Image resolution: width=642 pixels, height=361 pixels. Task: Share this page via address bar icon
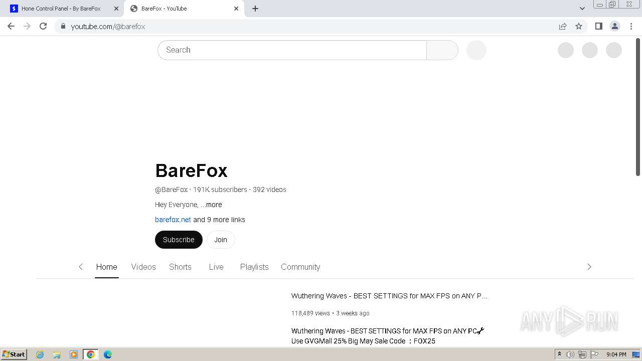[x=563, y=26]
